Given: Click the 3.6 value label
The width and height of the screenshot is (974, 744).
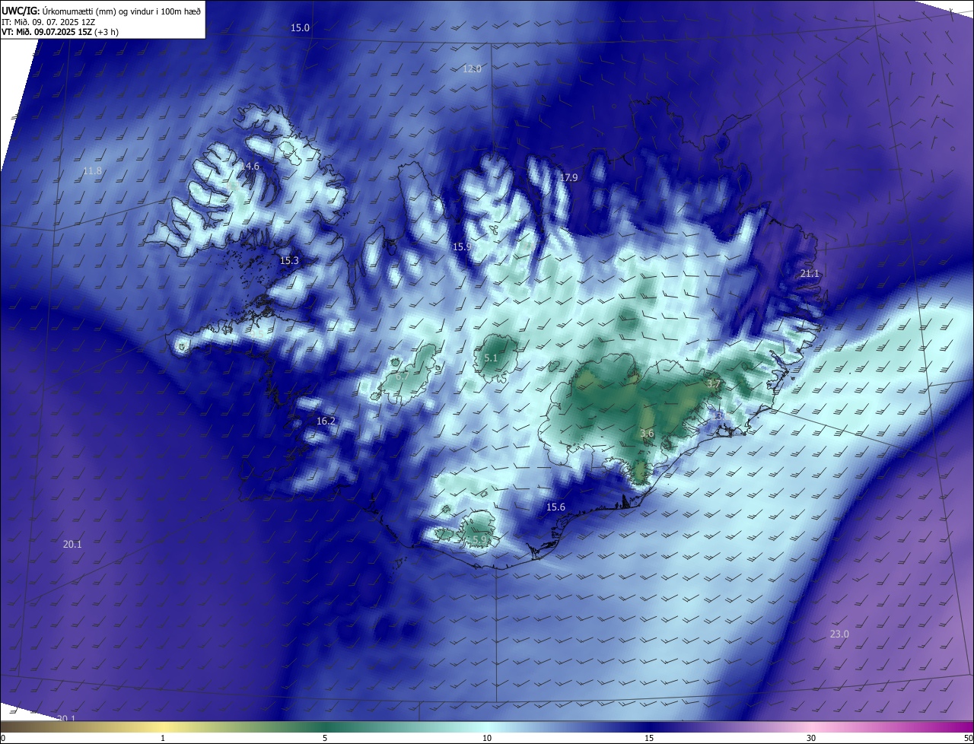Looking at the screenshot, I should point(647,433).
